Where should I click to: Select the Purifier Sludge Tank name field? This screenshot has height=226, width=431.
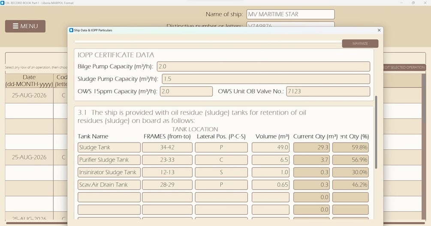(x=109, y=160)
